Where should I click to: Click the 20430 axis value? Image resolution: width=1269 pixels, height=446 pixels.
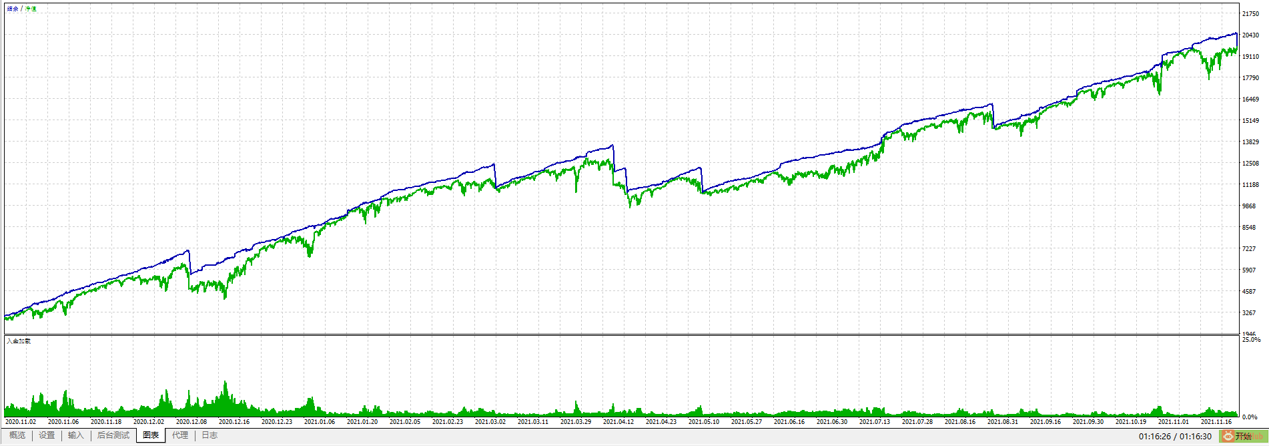click(1250, 35)
